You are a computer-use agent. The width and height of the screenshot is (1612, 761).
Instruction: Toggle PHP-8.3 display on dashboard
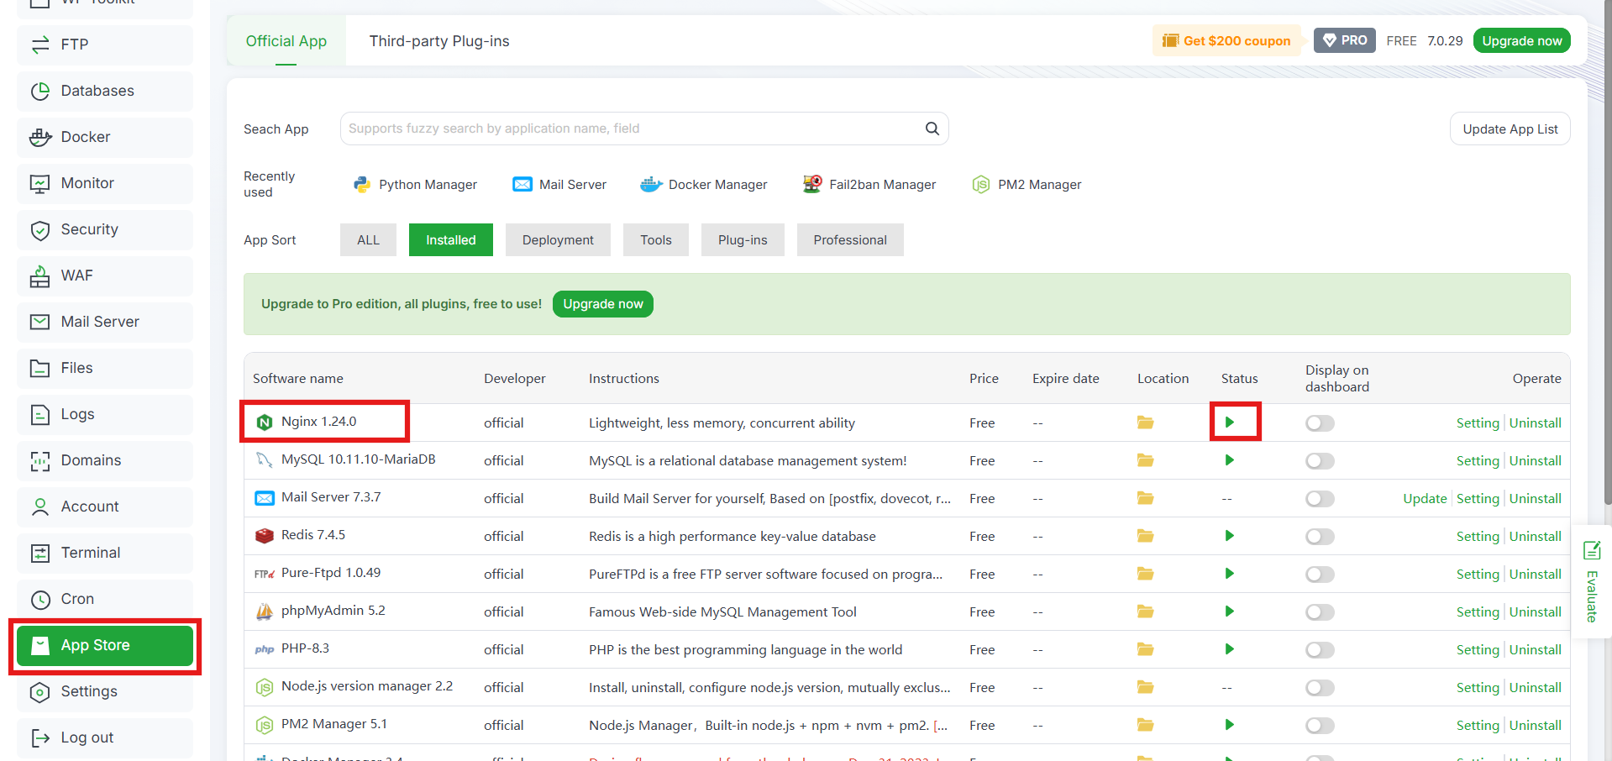pos(1320,650)
